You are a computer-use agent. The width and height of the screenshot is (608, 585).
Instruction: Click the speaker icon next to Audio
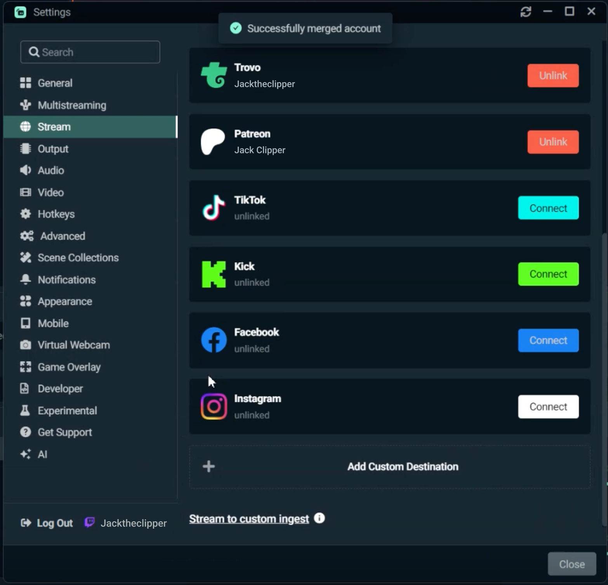coord(26,170)
